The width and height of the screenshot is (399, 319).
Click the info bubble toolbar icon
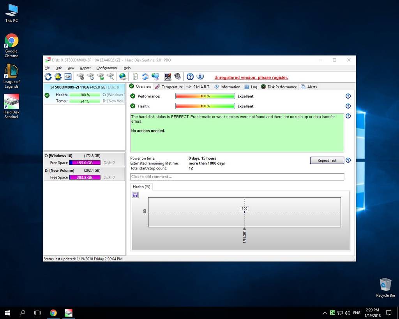[200, 77]
